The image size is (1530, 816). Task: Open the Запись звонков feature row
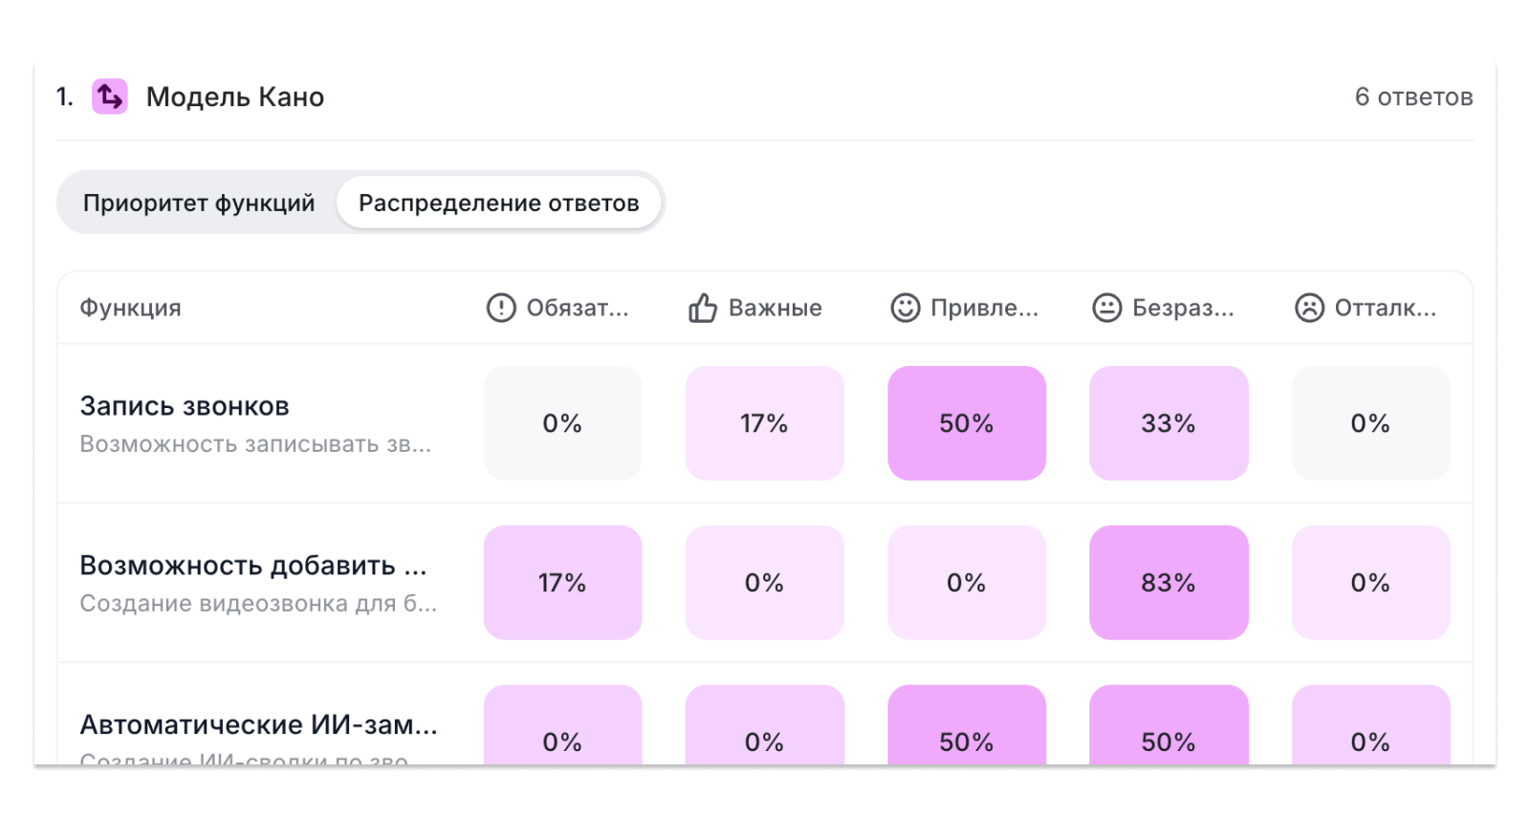click(x=185, y=406)
